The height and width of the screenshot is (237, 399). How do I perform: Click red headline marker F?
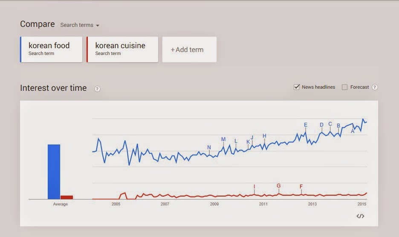coord(301,187)
